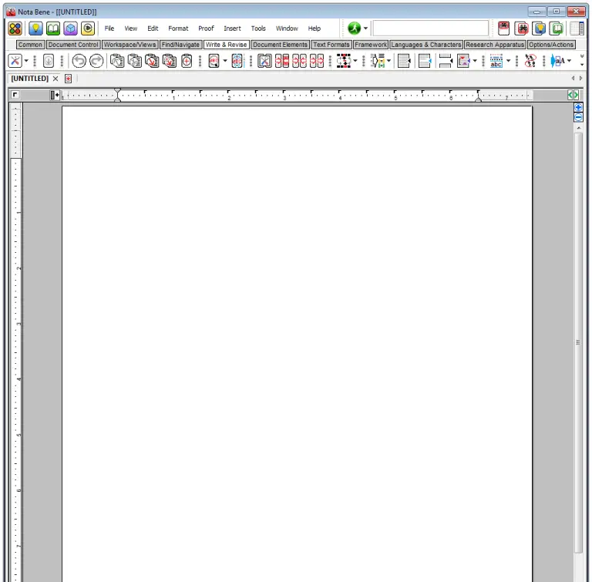Click the red ABC spell-check icon
The height and width of the screenshot is (582, 592).
click(214, 60)
